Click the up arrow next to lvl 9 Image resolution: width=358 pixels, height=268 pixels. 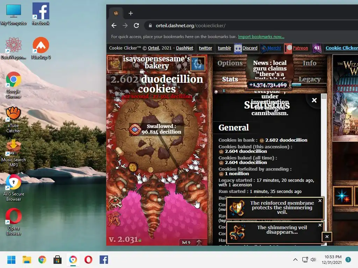[x=199, y=242]
